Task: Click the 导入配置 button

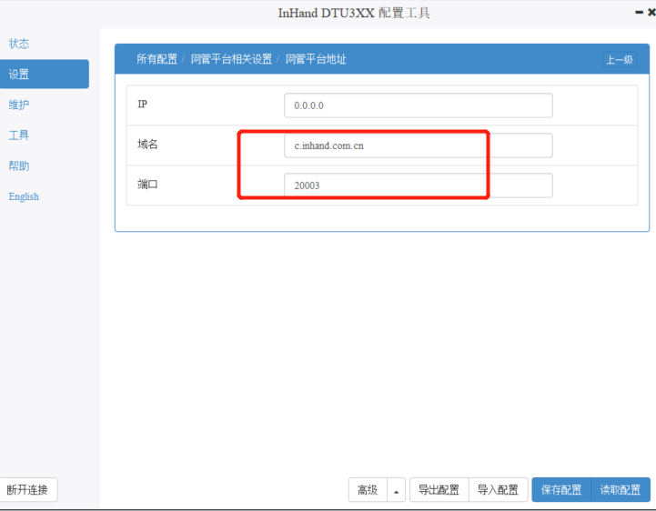Action: [x=498, y=490]
